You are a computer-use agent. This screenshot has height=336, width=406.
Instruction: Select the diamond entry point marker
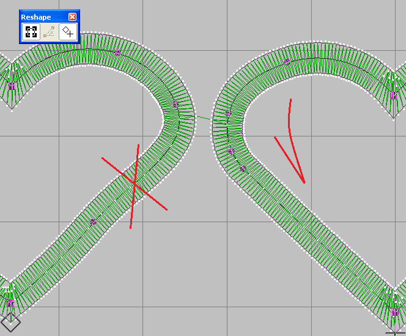[10, 322]
